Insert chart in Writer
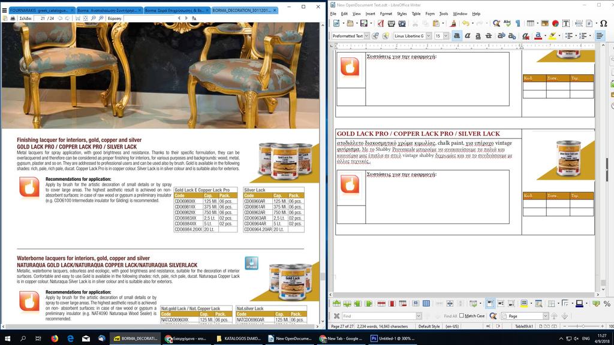Image resolution: width=614 pixels, height=345 pixels. click(555, 23)
